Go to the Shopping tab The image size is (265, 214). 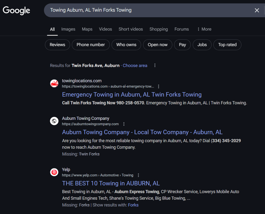coord(158,29)
